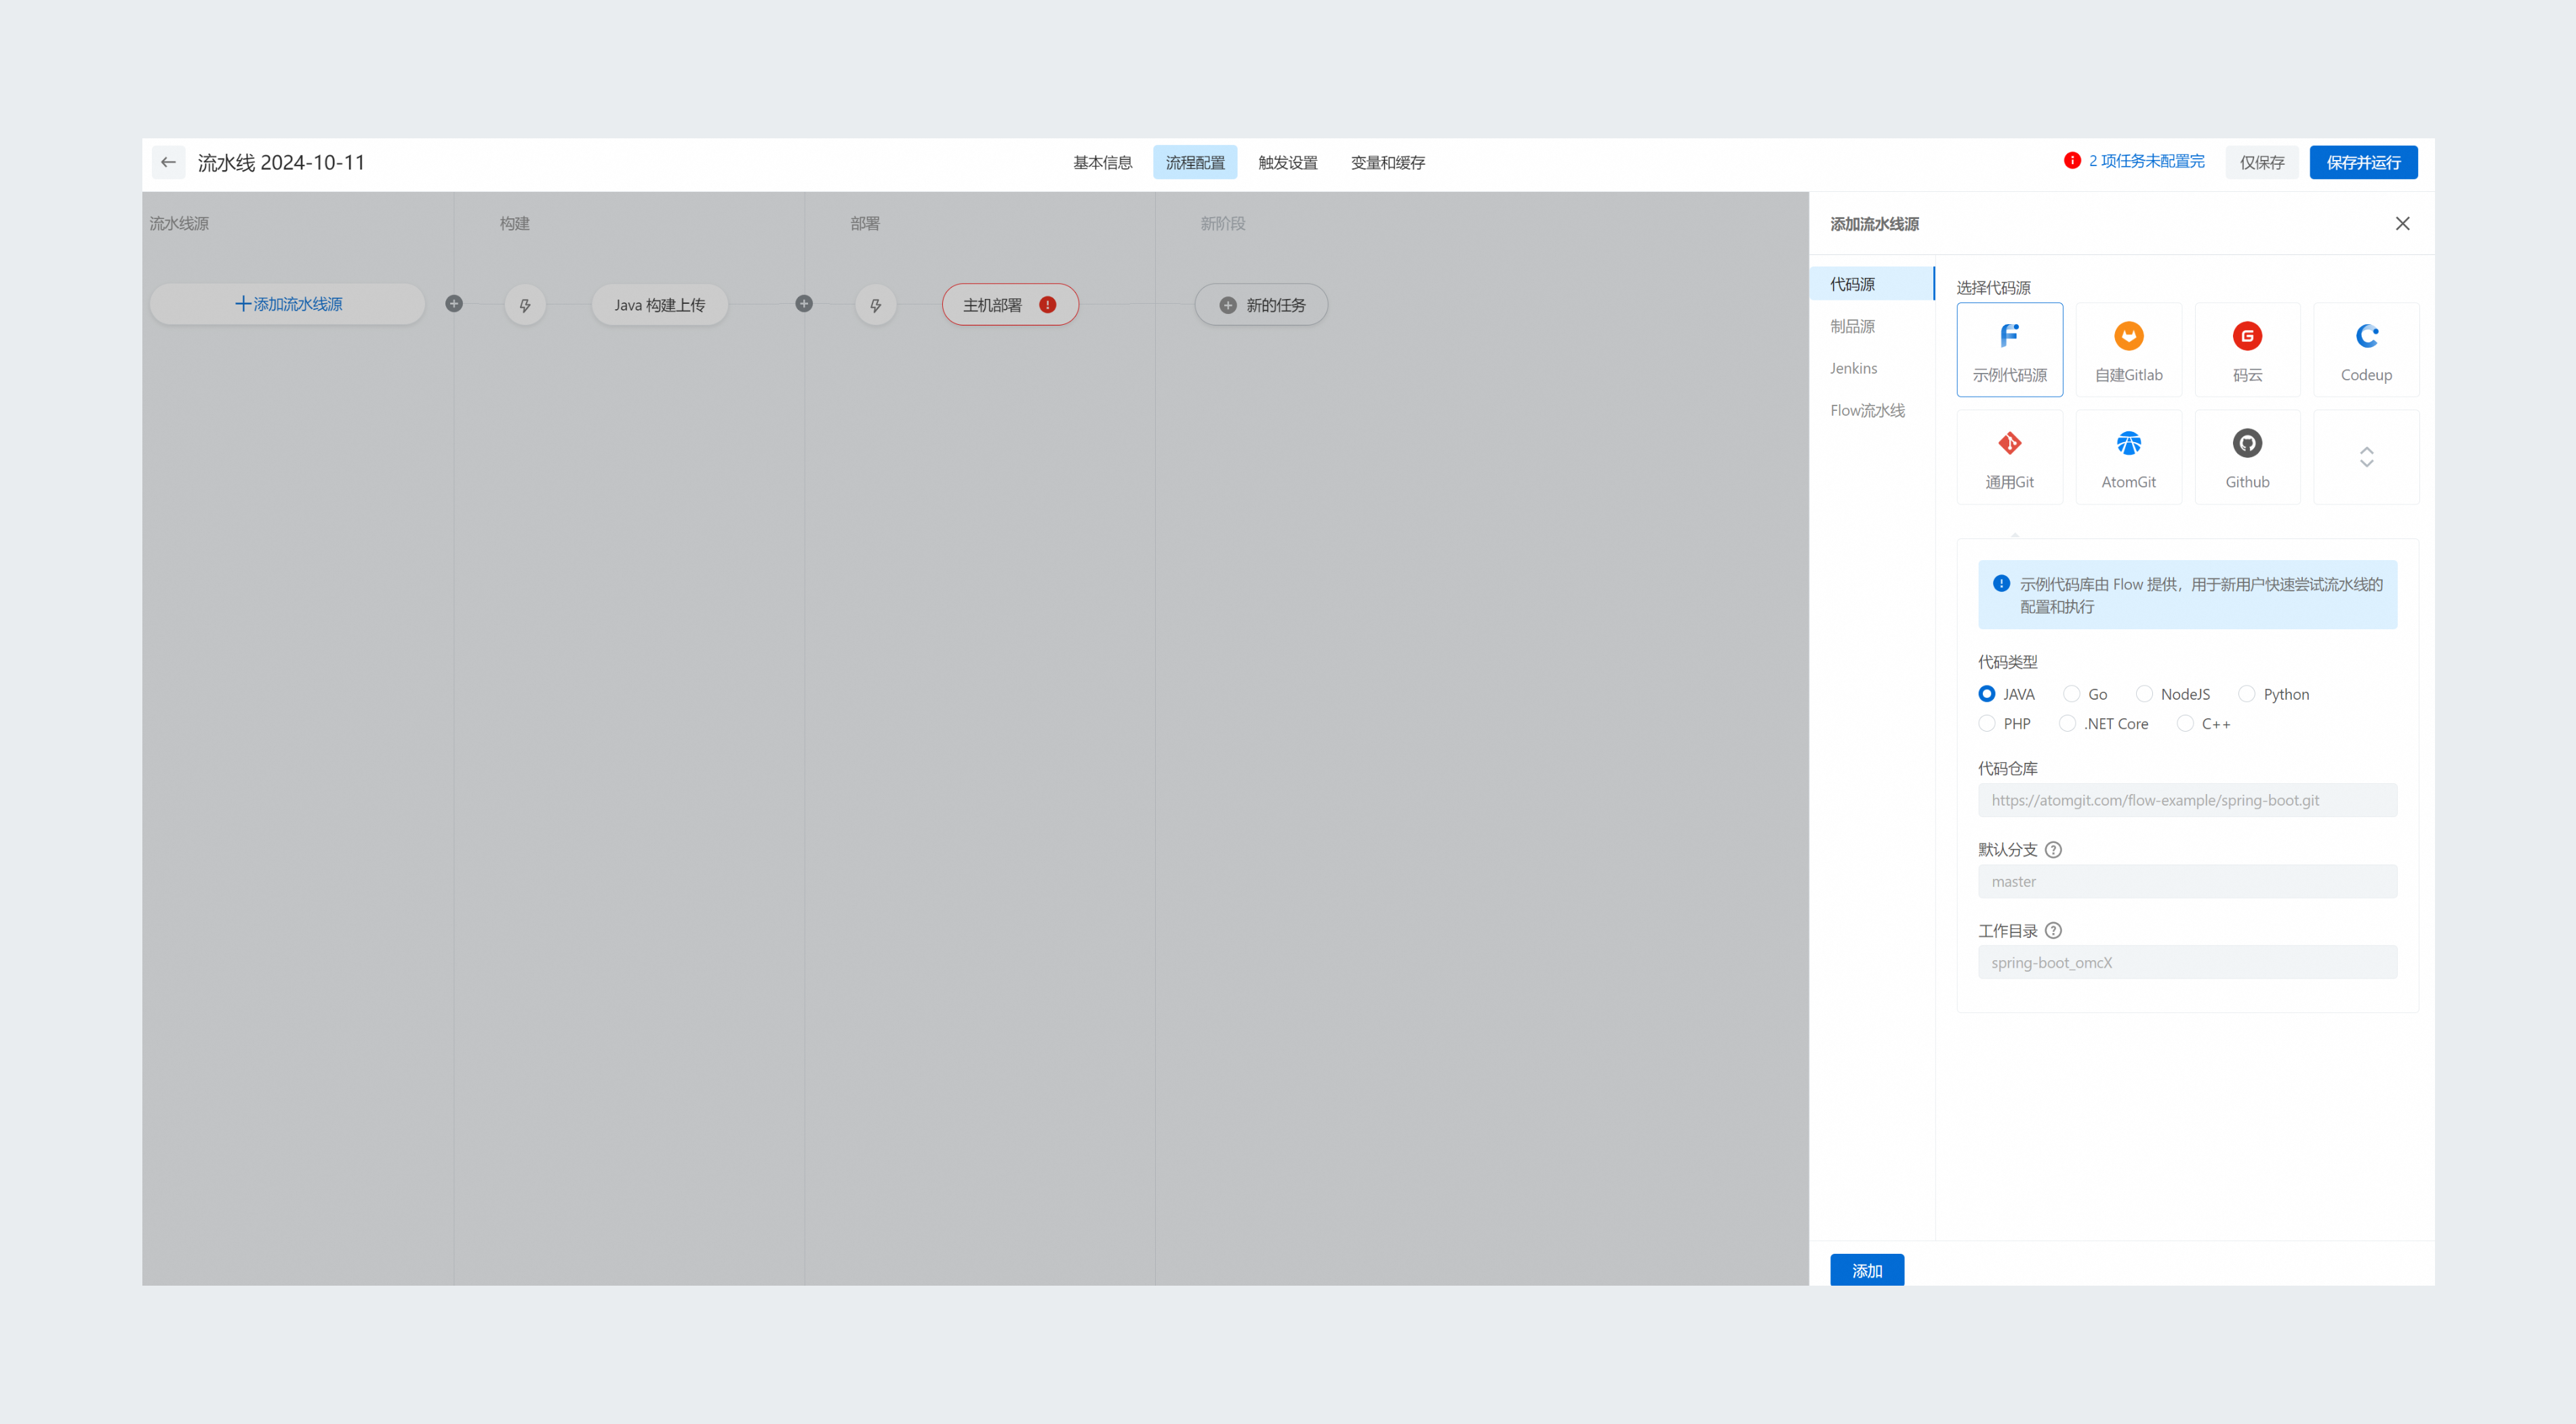Screen dimensions: 2576x1424
Task: Open the 基本信息 tab
Action: coord(1102,162)
